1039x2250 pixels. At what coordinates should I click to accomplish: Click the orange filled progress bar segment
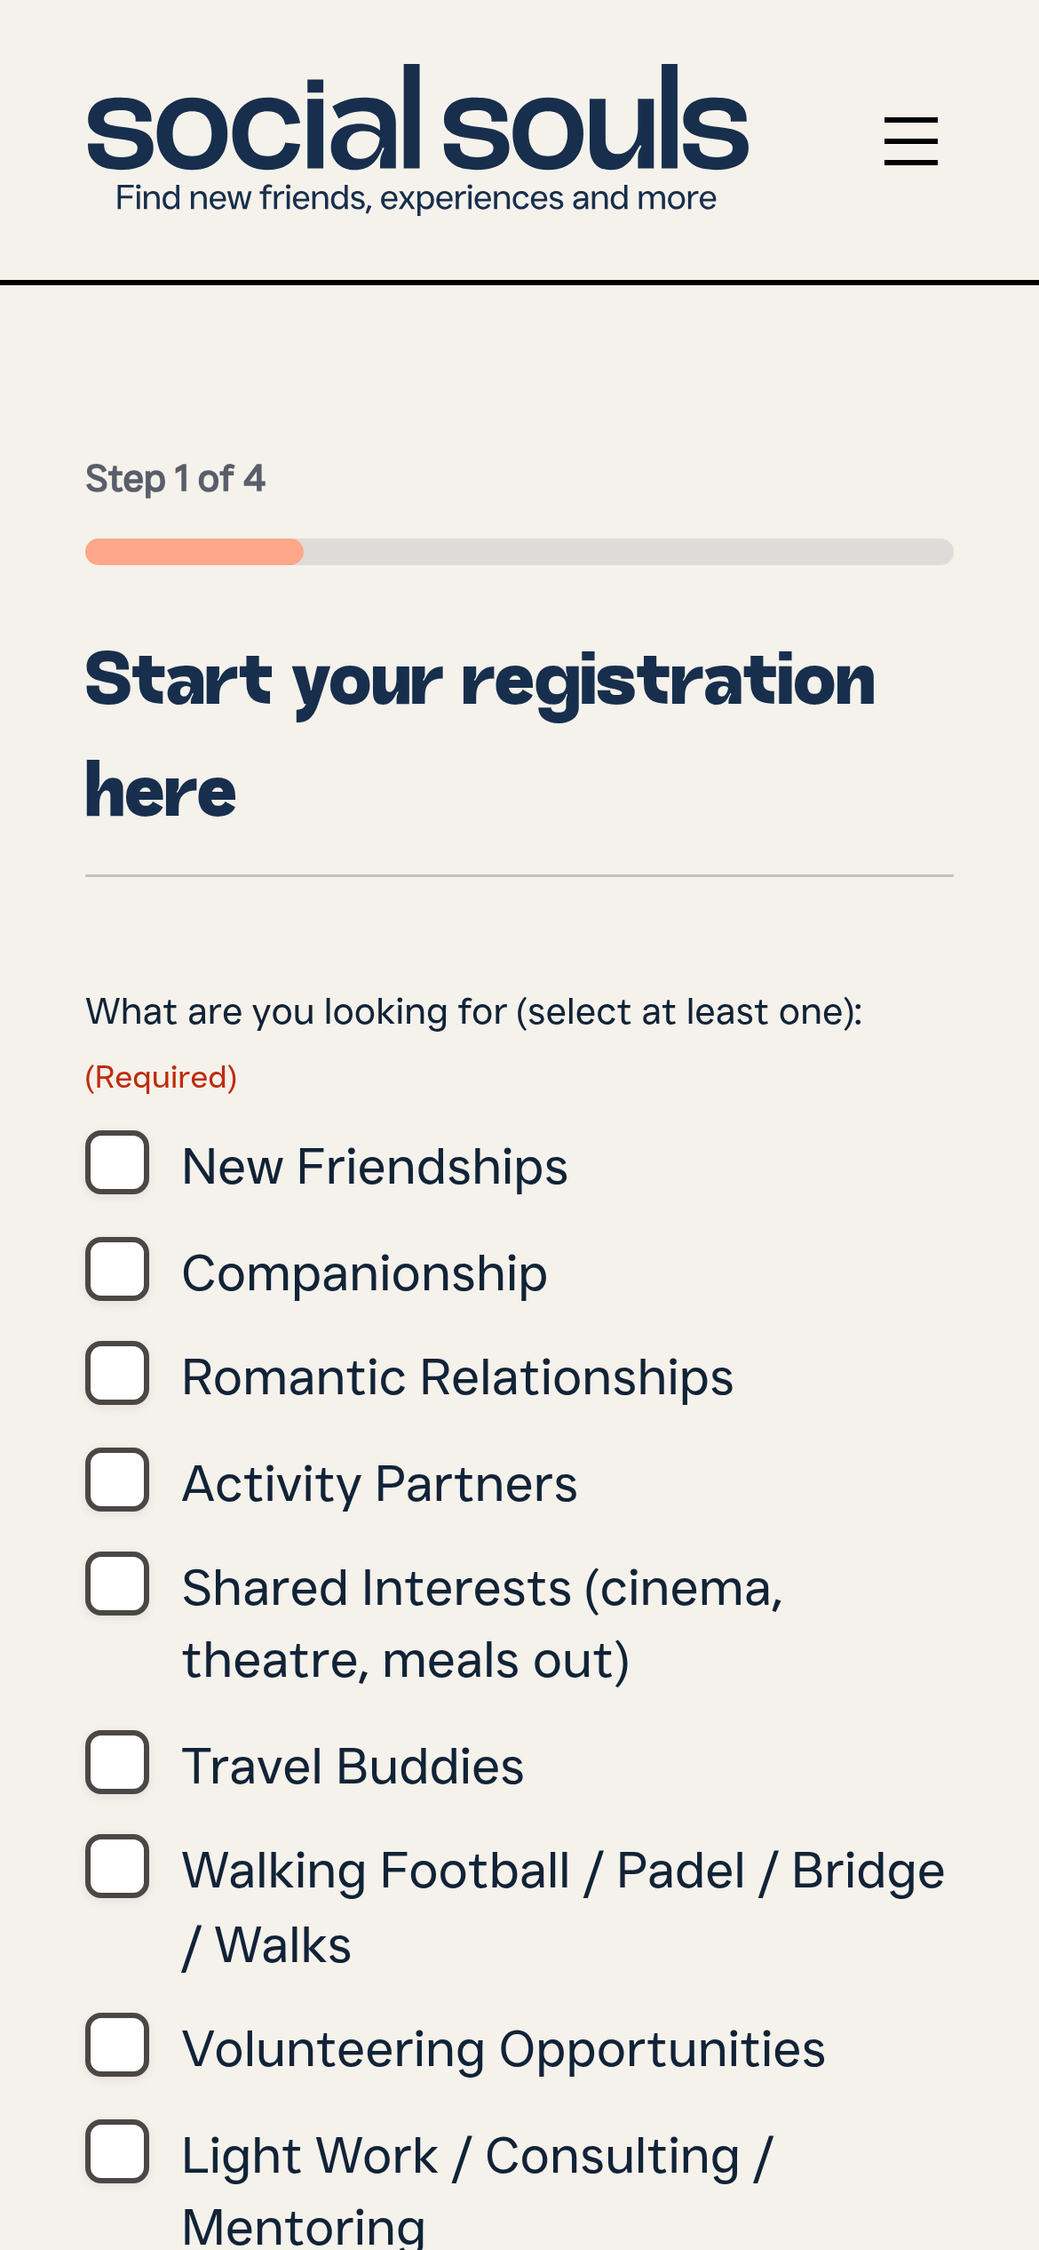194,552
